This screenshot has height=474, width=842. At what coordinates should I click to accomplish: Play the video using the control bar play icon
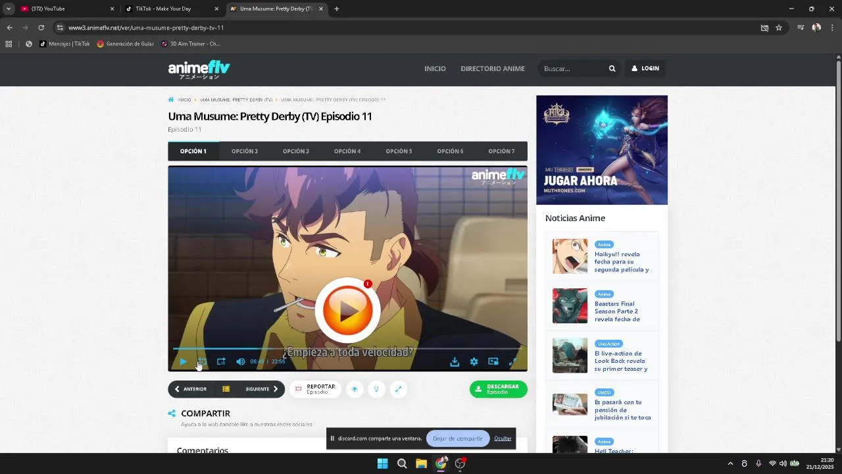[x=183, y=361]
